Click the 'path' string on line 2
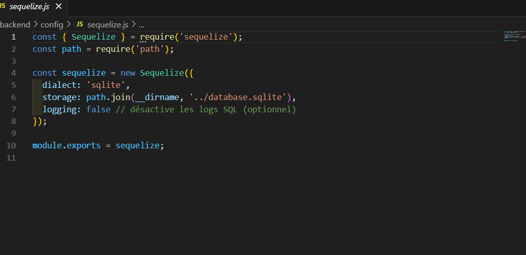 pos(150,49)
